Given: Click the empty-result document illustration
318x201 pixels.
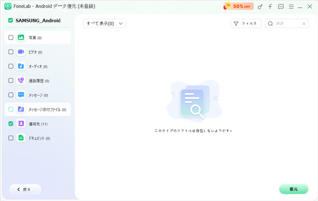Looking at the screenshot, I should (194, 101).
